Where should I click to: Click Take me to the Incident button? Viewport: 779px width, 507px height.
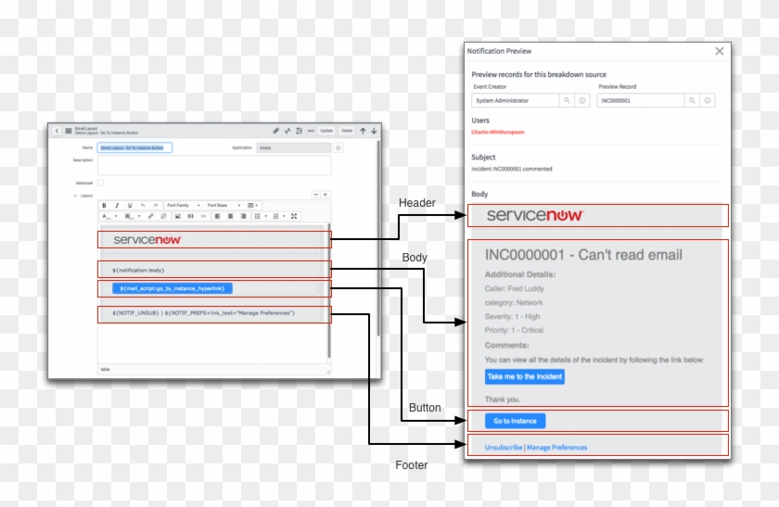(x=525, y=376)
